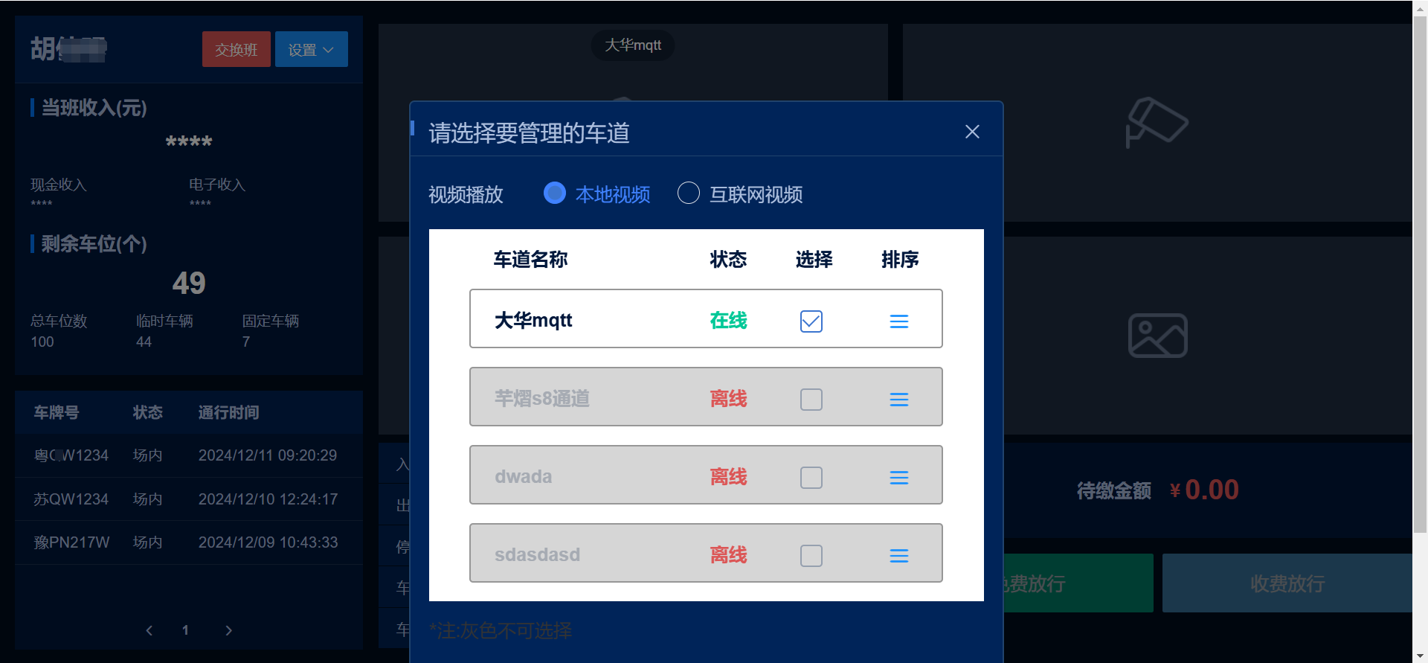Select vehicle row 豫PN217W
1428x663 pixels.
tap(189, 542)
